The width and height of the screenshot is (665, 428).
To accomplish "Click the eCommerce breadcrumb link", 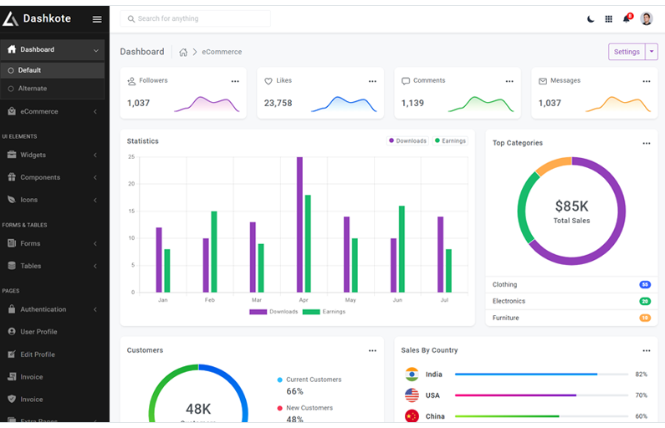I will point(222,52).
